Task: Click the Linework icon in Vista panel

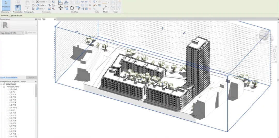Action: point(99,5)
